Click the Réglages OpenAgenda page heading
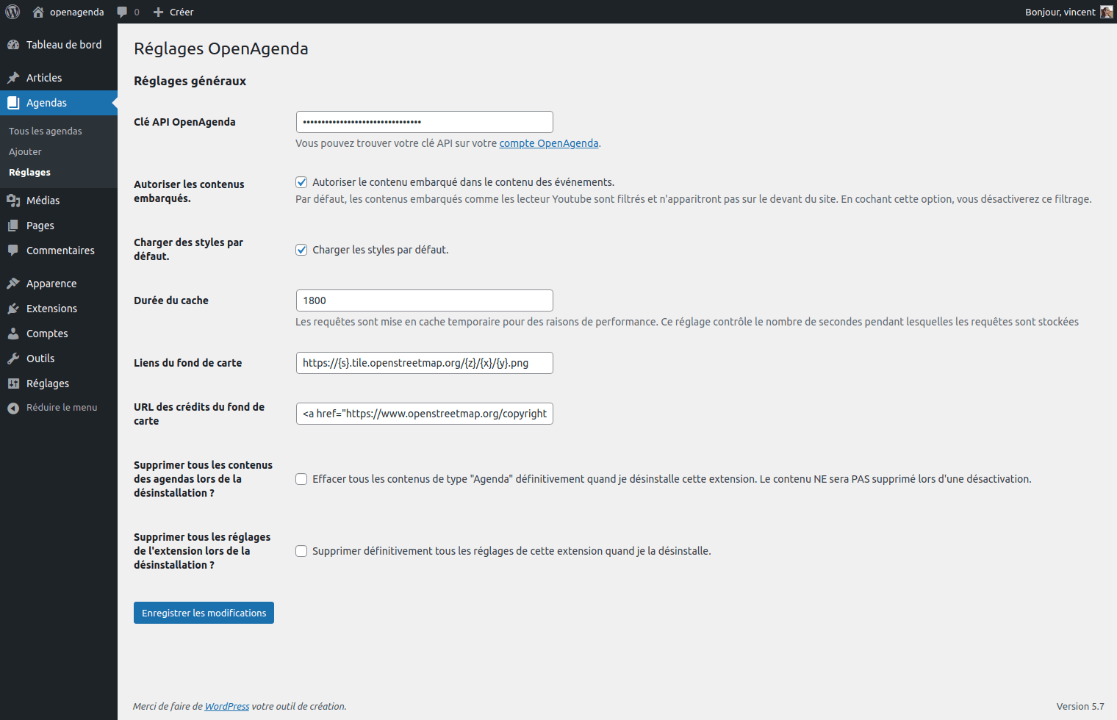This screenshot has height=720, width=1117. (x=221, y=48)
